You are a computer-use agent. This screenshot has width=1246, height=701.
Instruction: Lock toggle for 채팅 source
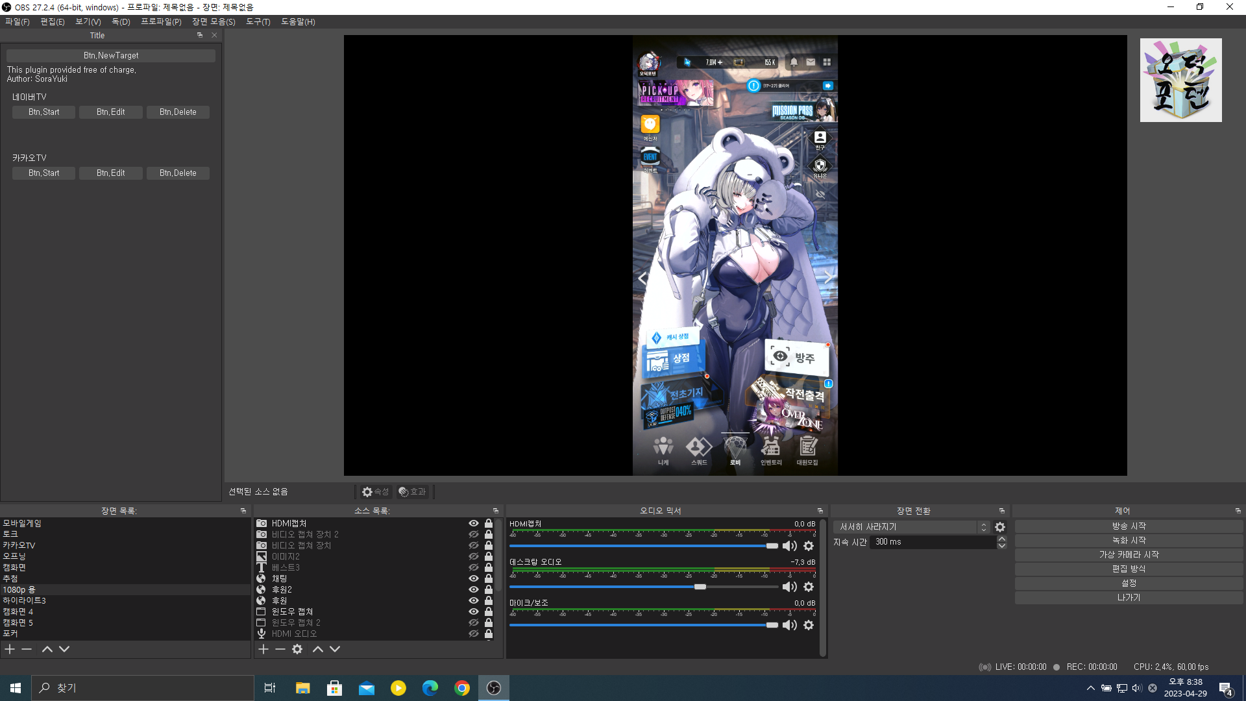[489, 578]
